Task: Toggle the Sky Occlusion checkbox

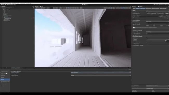Action: (x=147, y=38)
